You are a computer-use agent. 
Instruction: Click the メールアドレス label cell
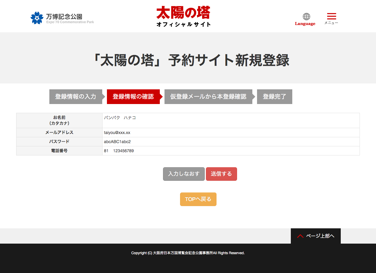pos(59,133)
